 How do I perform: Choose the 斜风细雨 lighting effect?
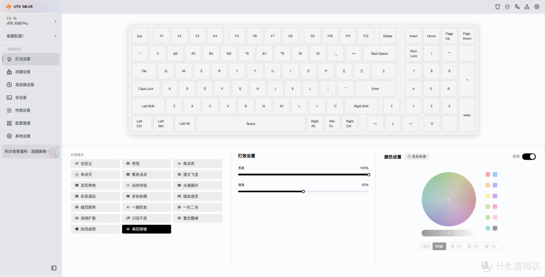tap(95, 229)
